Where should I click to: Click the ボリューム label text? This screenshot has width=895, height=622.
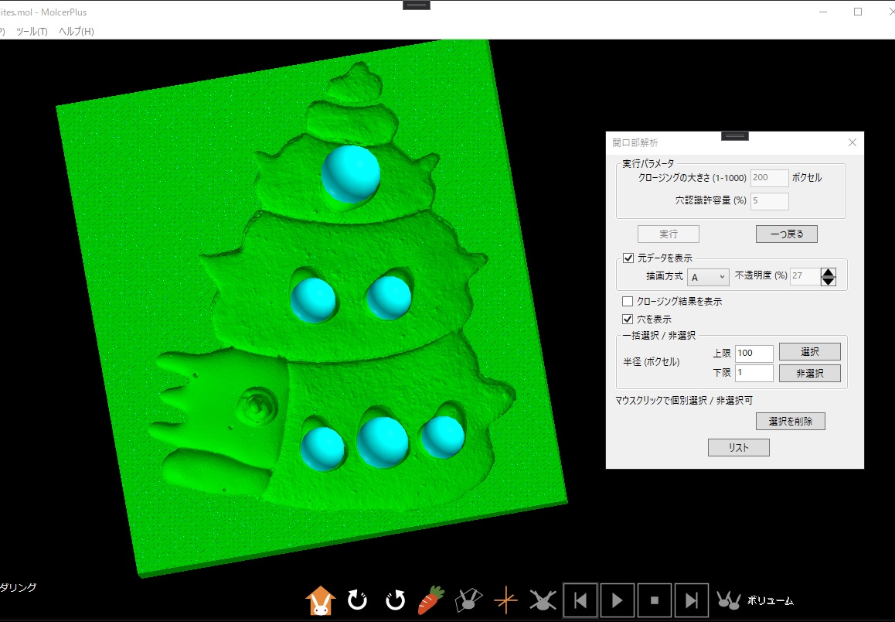pyautogui.click(x=770, y=601)
